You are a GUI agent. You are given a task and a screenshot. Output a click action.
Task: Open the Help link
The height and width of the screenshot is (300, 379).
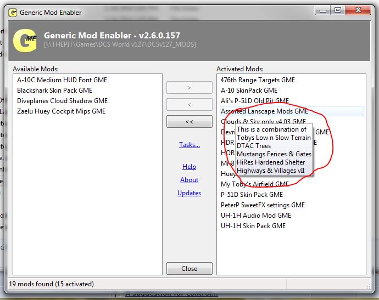[189, 167]
